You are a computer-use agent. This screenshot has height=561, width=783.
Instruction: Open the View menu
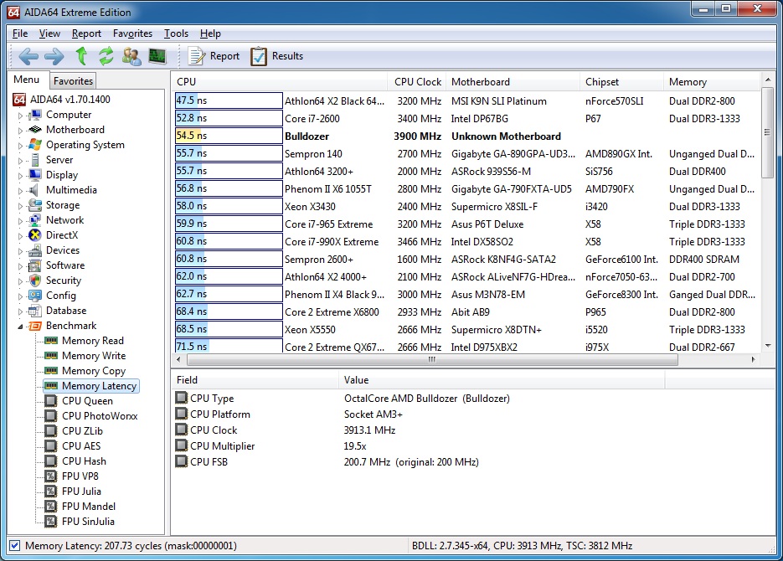pos(49,33)
